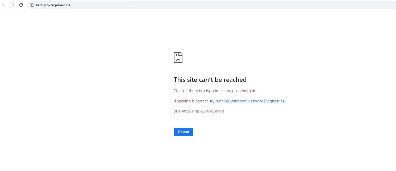Open try running Windows Network Diagnostics link
The image size is (396, 171).
pos(247,101)
